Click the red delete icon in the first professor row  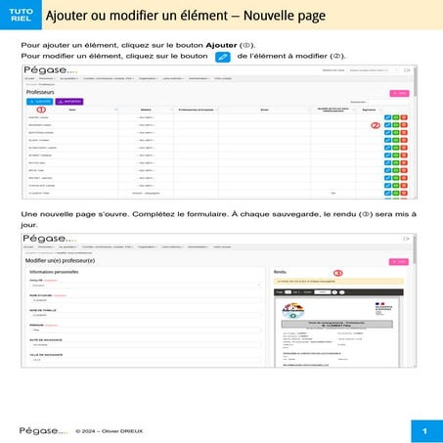[x=404, y=117]
